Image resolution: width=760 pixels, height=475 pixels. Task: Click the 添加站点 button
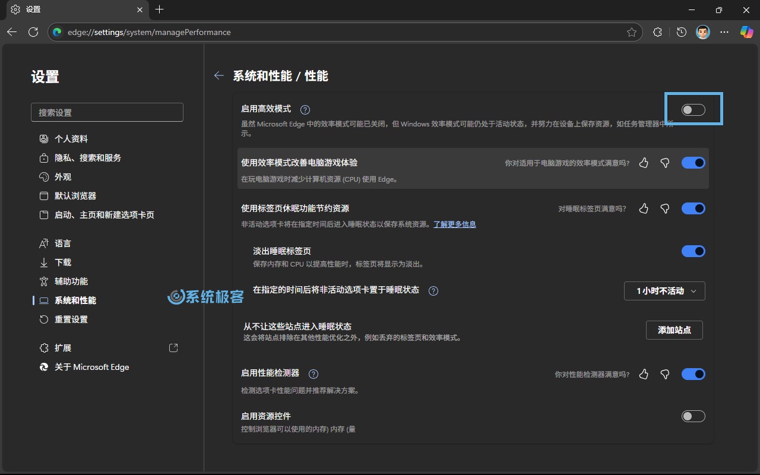tap(674, 330)
